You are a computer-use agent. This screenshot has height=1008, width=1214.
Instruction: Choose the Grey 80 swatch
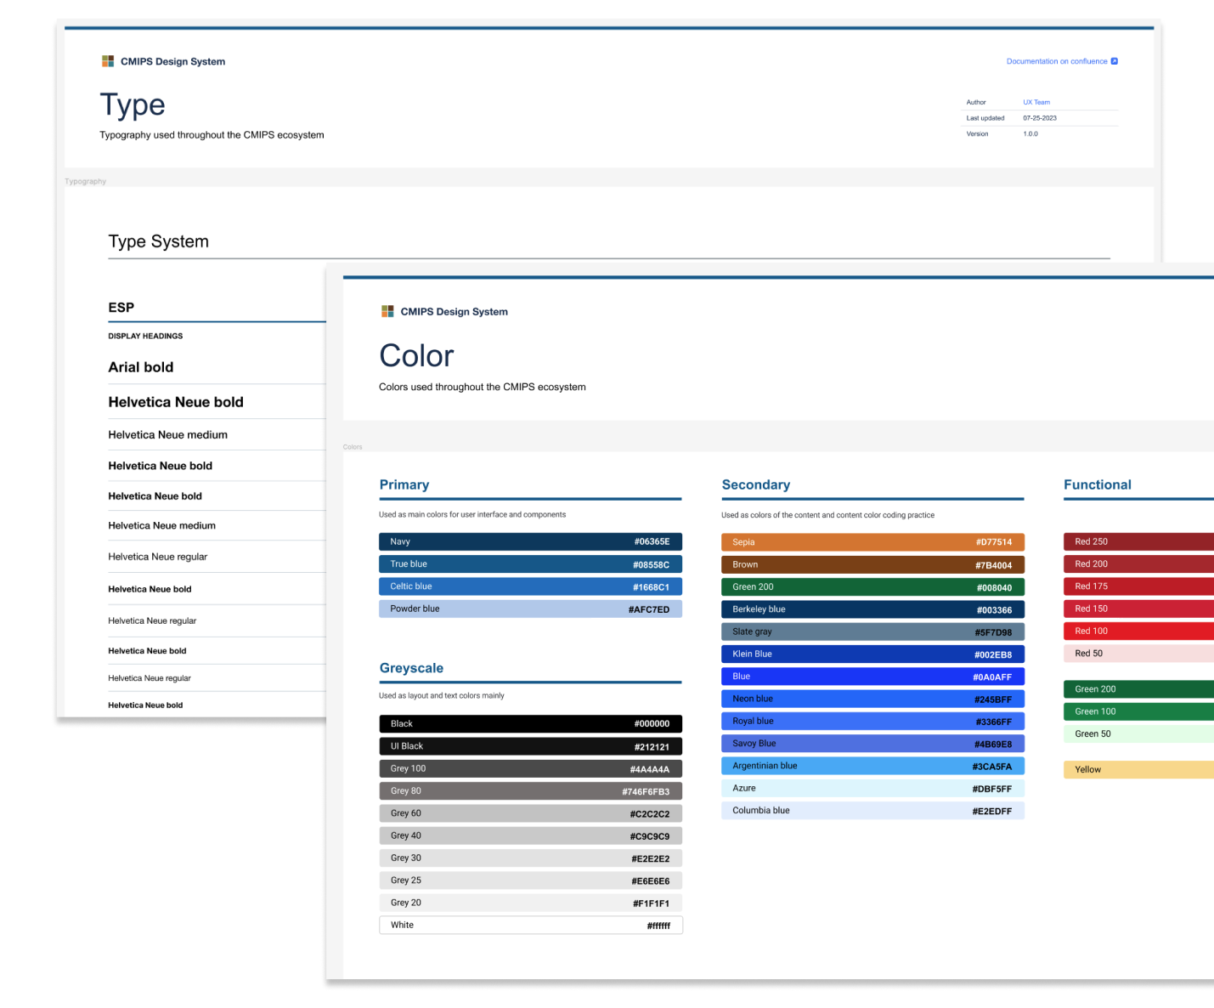point(530,791)
